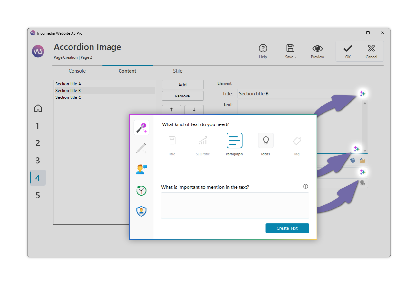Switch to the Stile tab
The width and height of the screenshot is (415, 285).
[x=178, y=71]
